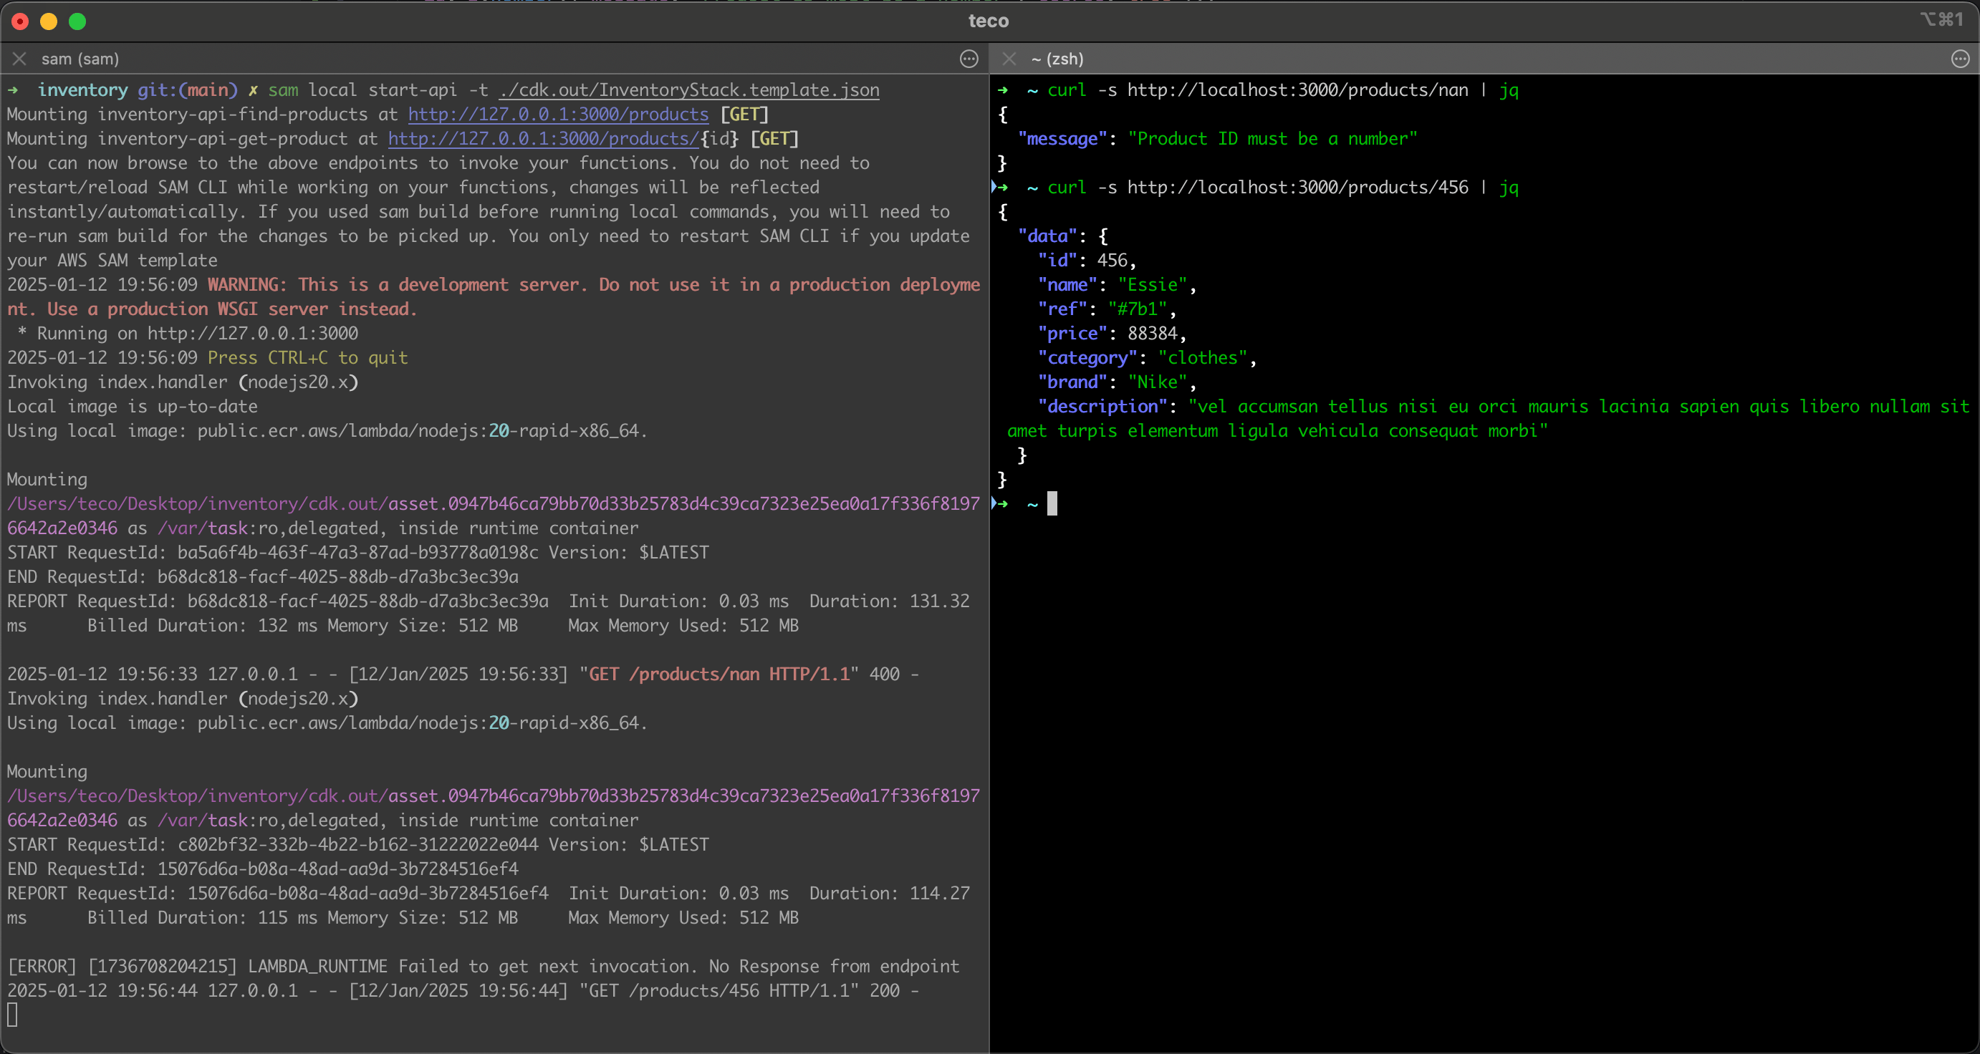Click the LAMBDA_RUNTIME error line
The image size is (1980, 1054).
[x=483, y=967]
